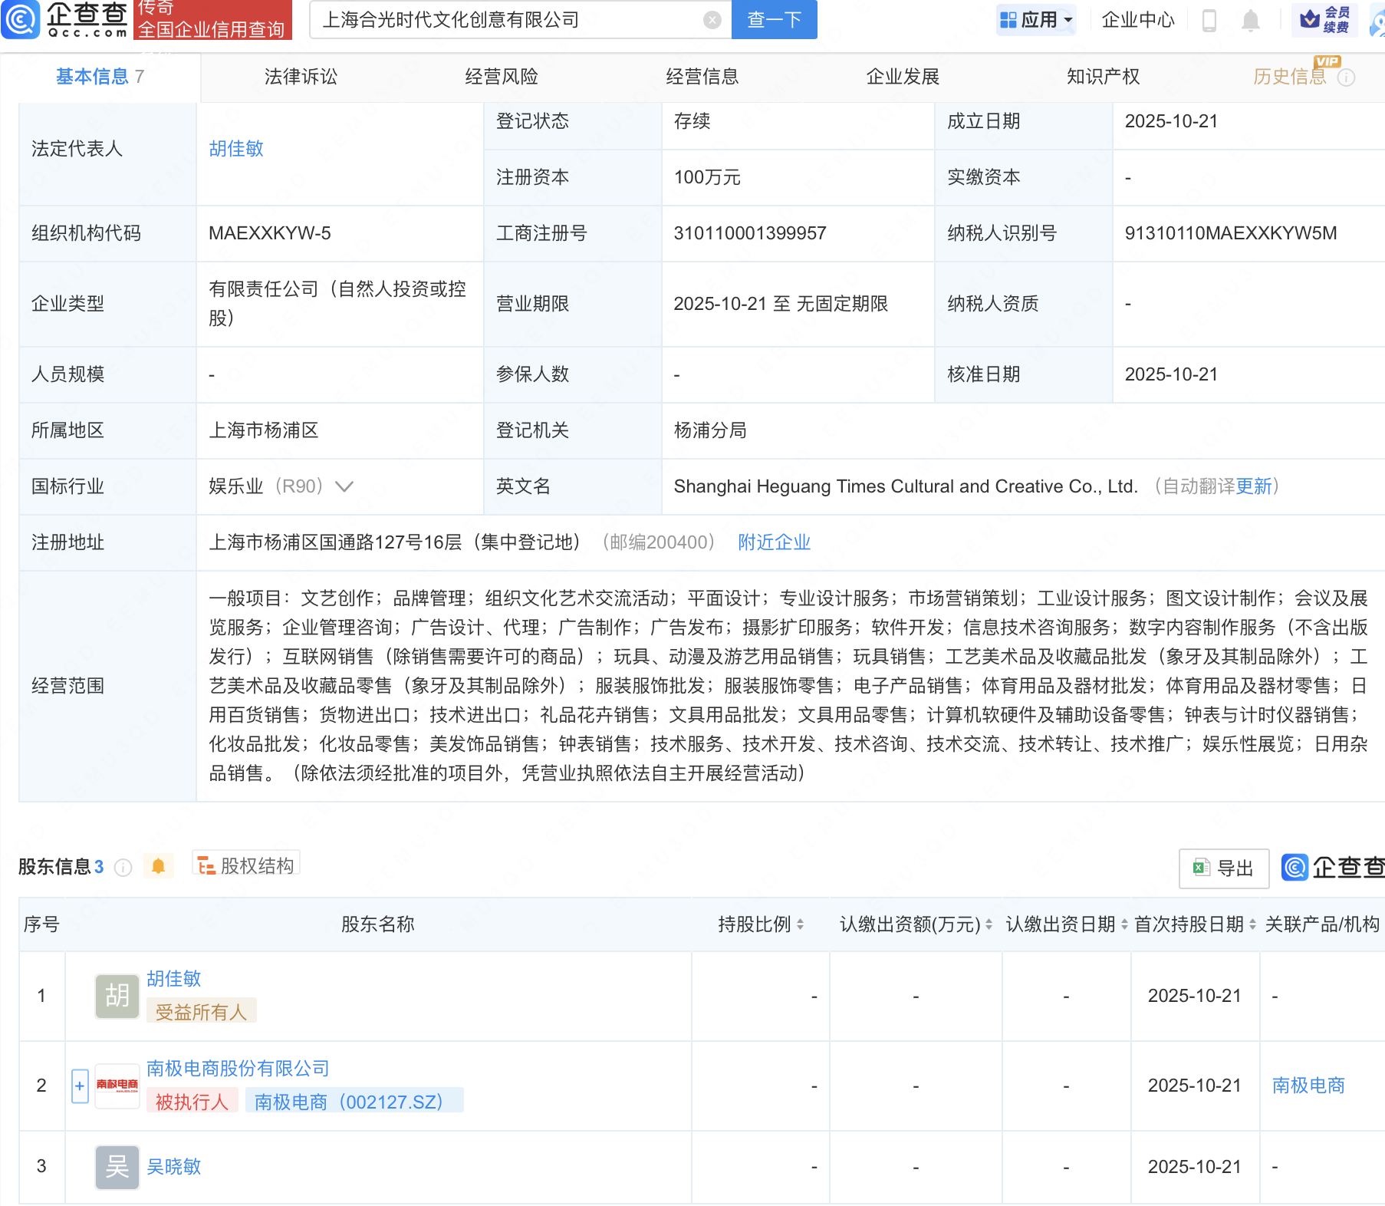Expand the 南极电商 shareholder row
The width and height of the screenshot is (1385, 1206).
tap(80, 1086)
